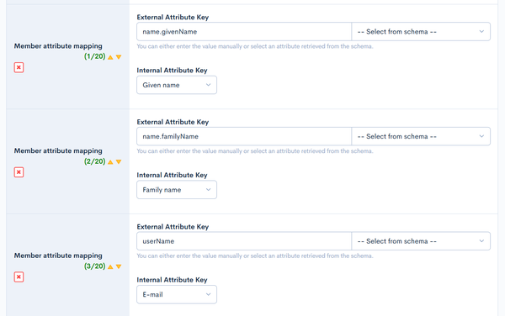The width and height of the screenshot is (505, 316).
Task: Move mapping 2/20 down with orange arrow
Action: point(119,162)
